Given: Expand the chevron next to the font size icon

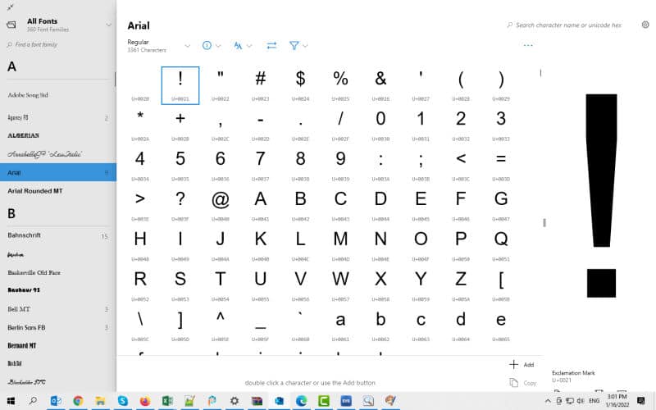Looking at the screenshot, I should click(249, 46).
